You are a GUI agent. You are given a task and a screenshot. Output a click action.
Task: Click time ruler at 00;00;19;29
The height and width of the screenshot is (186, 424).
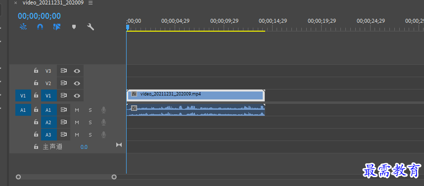322,21
